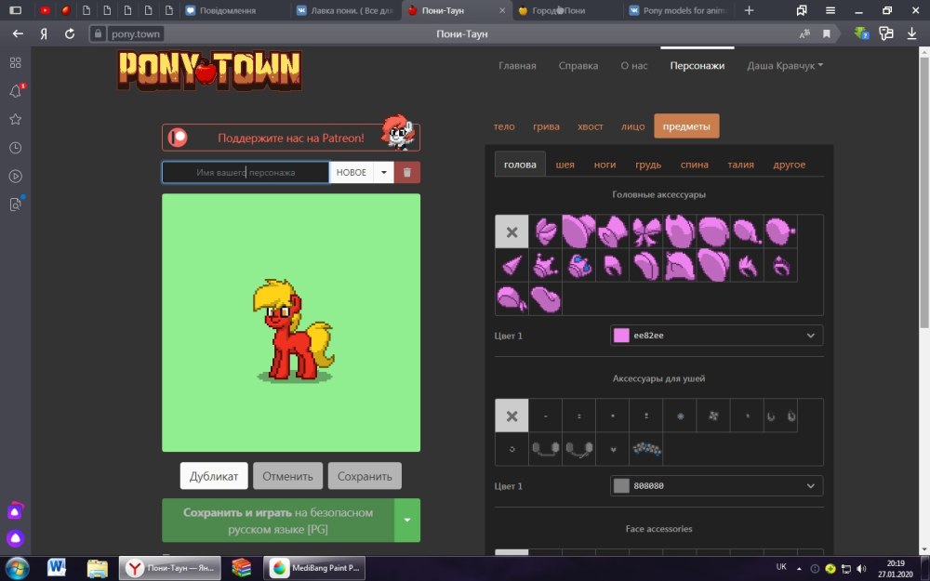The height and width of the screenshot is (581, 930).
Task: Expand Даша Кравчук account menu
Action: (x=785, y=66)
